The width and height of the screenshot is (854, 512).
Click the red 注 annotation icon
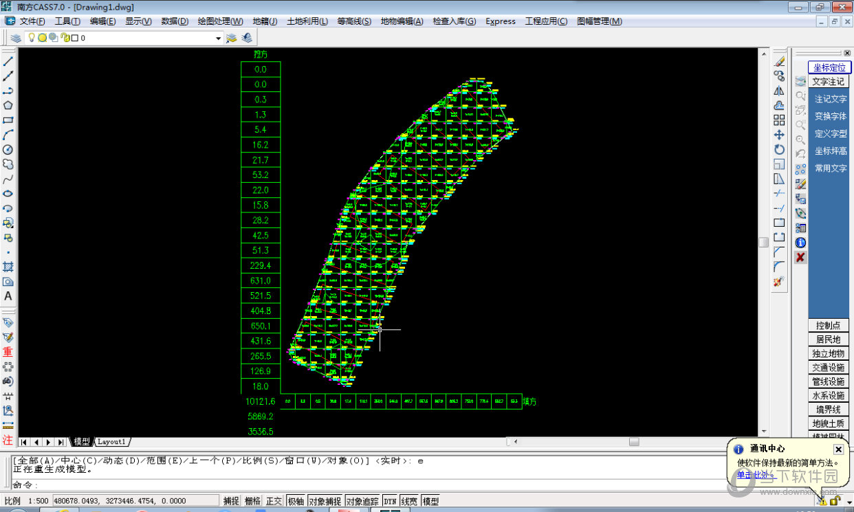point(8,440)
